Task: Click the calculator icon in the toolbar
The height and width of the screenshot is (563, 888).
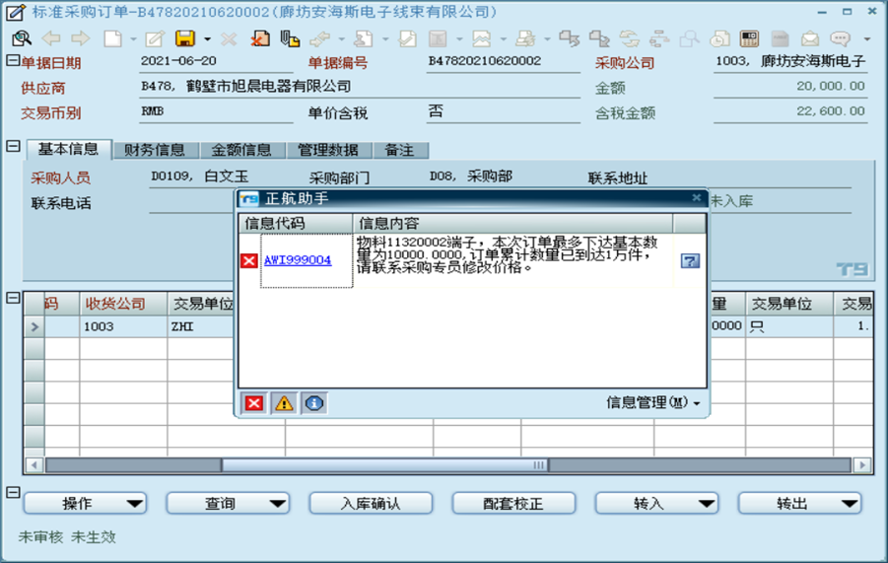Action: pyautogui.click(x=749, y=39)
